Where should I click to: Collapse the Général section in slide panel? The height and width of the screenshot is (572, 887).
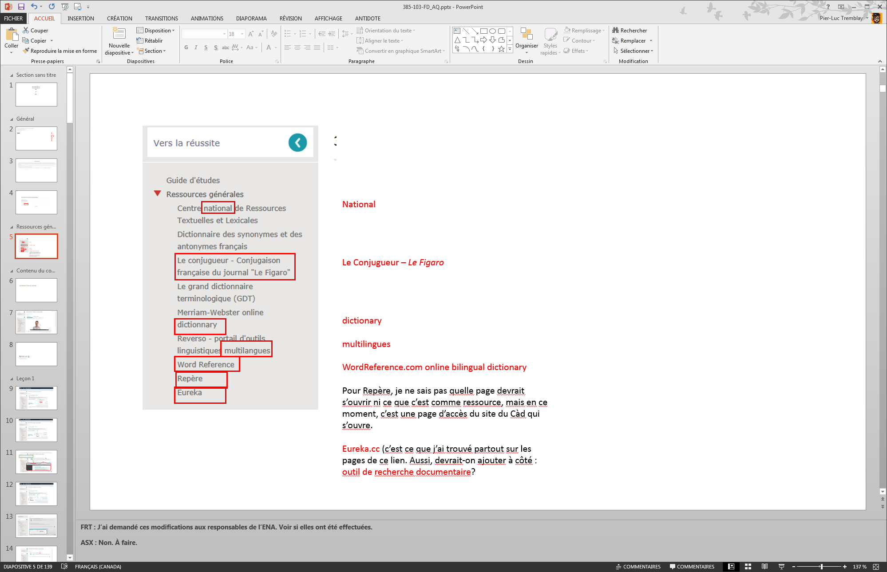click(12, 119)
